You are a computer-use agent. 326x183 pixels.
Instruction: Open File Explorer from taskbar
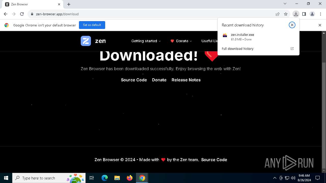117,178
